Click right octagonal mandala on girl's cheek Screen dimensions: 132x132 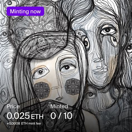click(73, 87)
